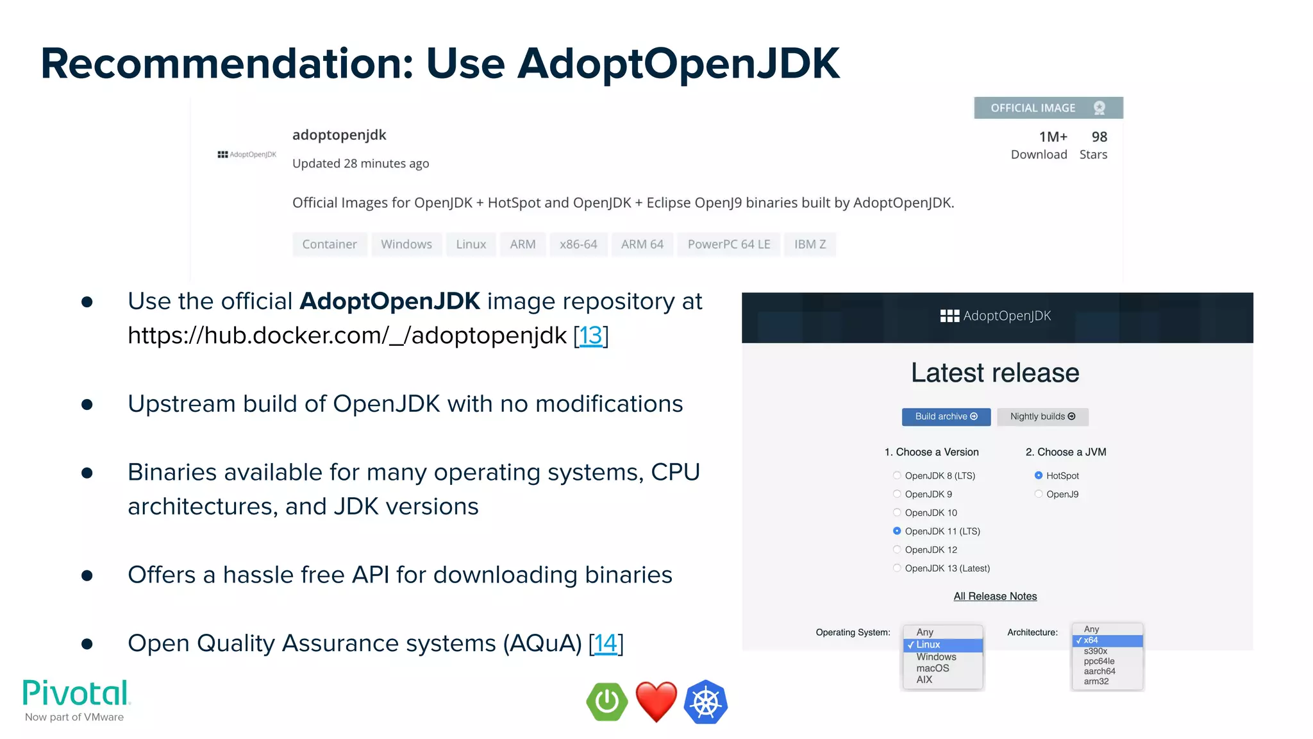Image resolution: width=1313 pixels, height=739 pixels.
Task: Click the arrow icon on Build archive button
Action: pyautogui.click(x=974, y=416)
